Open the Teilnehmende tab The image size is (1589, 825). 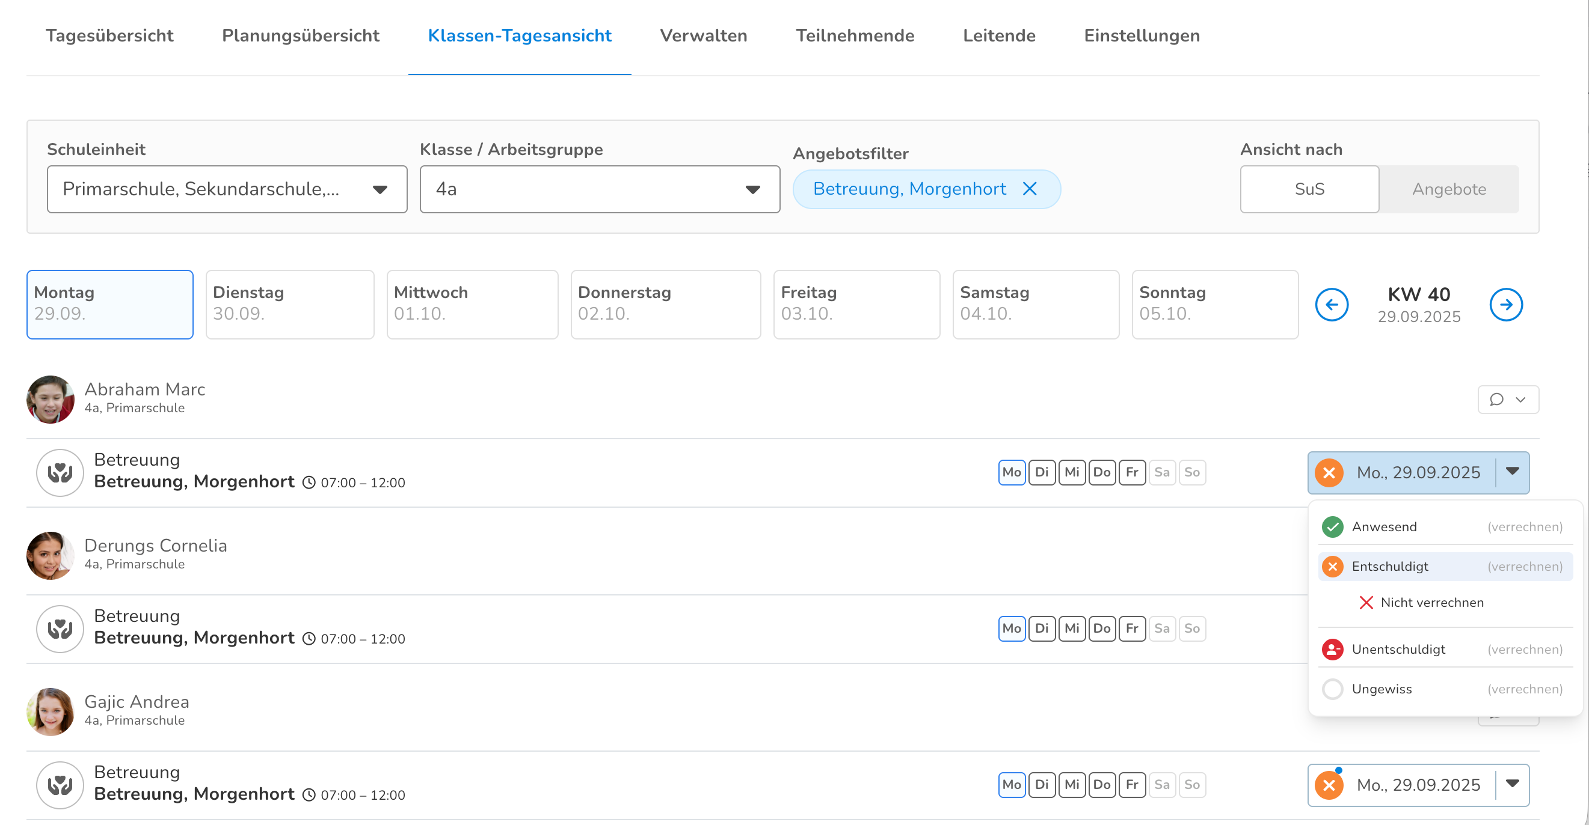point(854,35)
